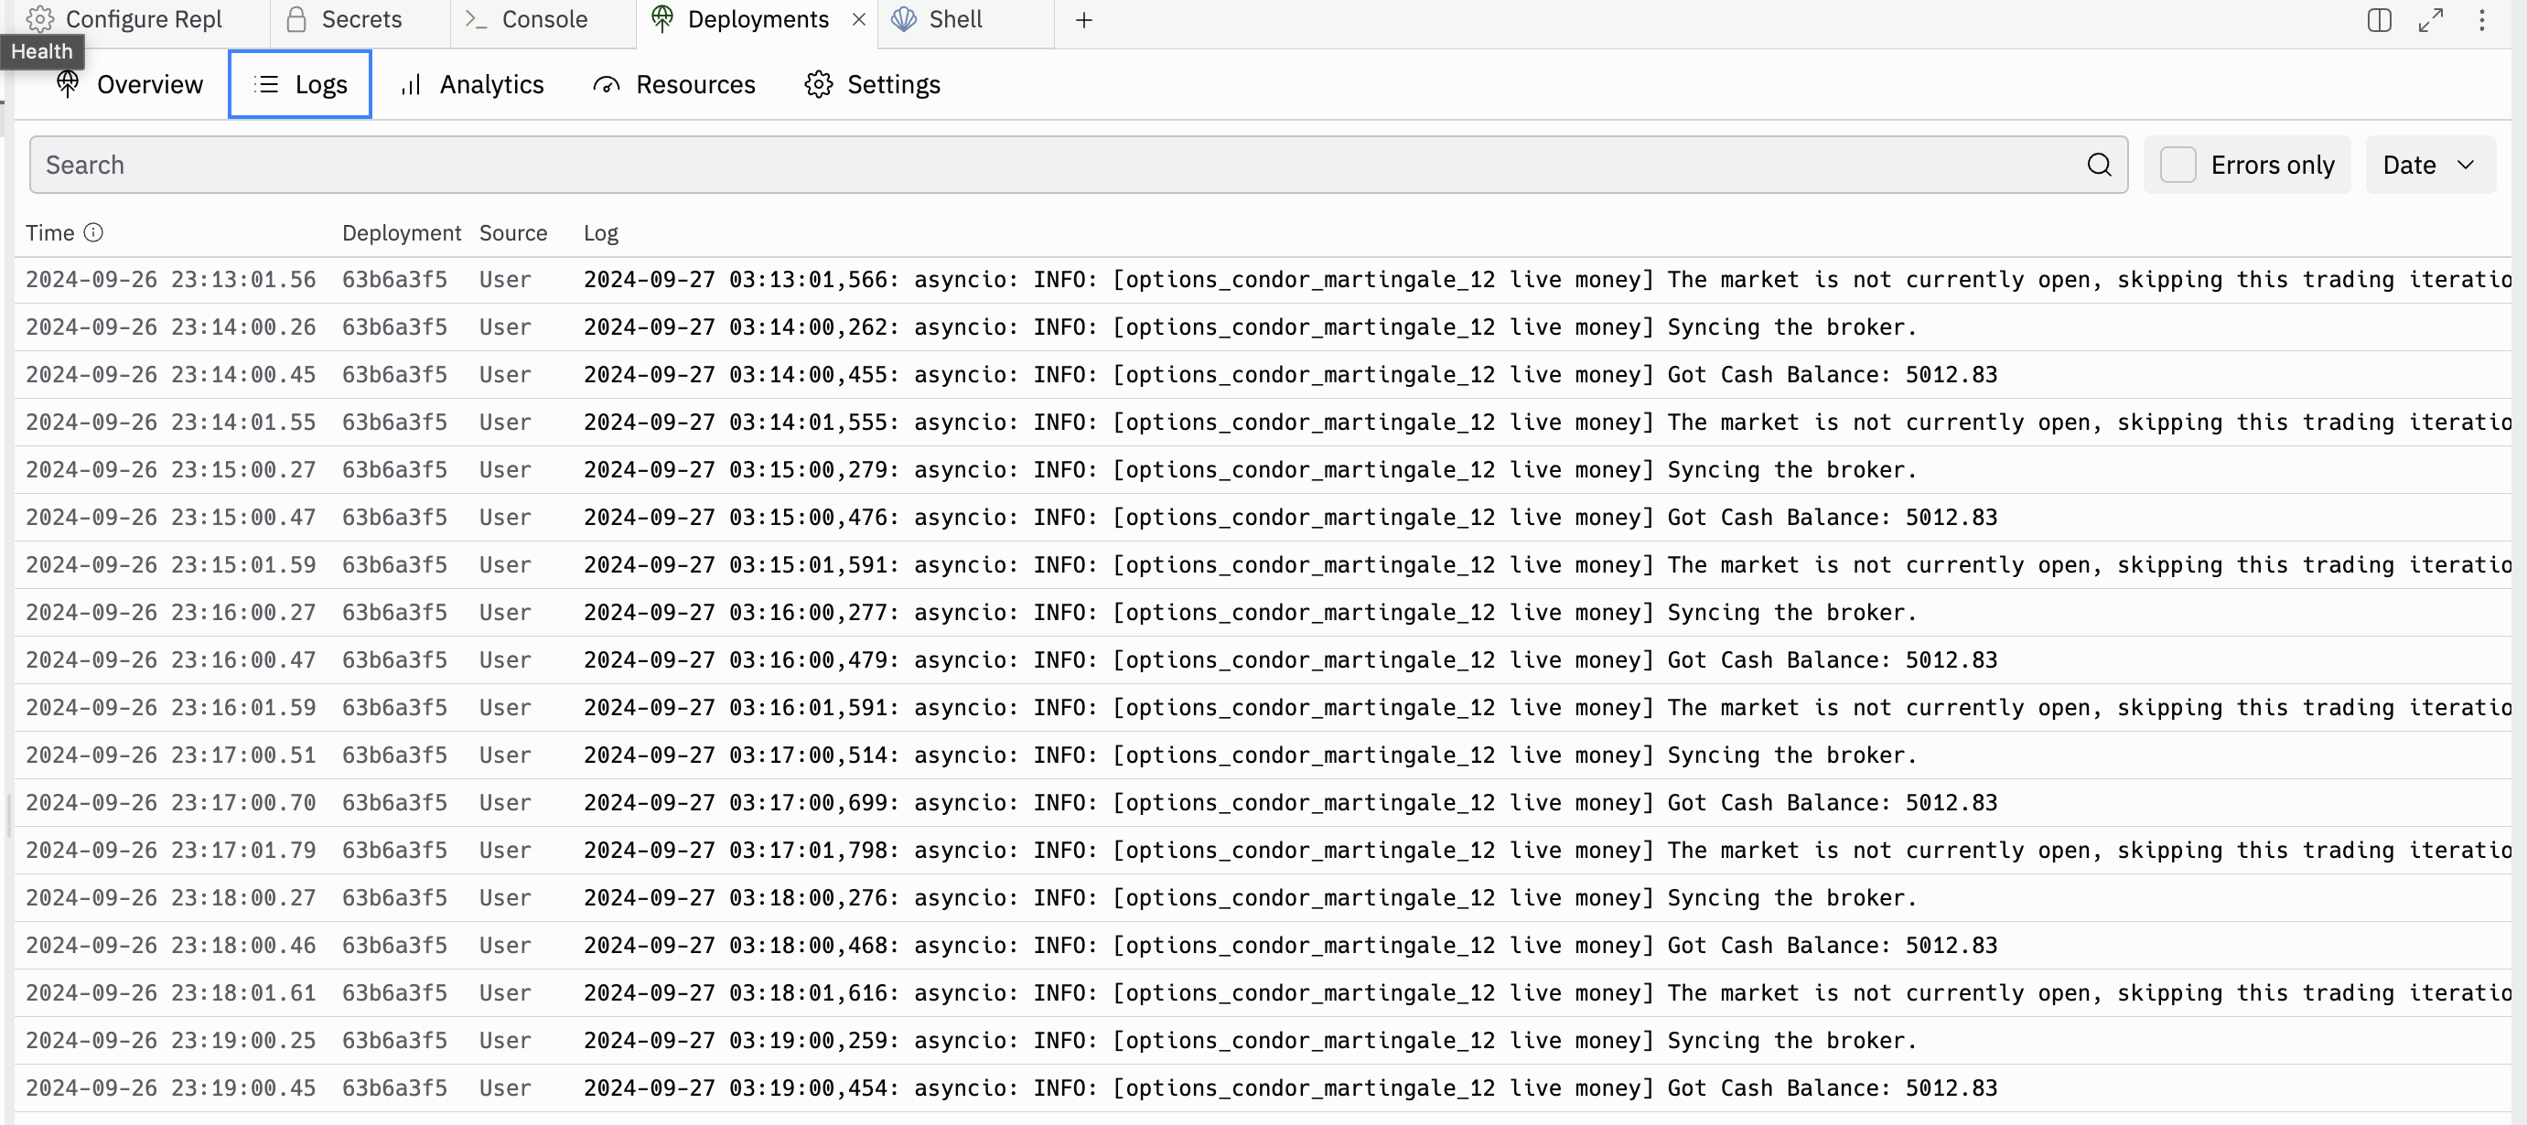Toggle the Errors only checkbox
Viewport: 2527px width, 1125px height.
point(2178,165)
